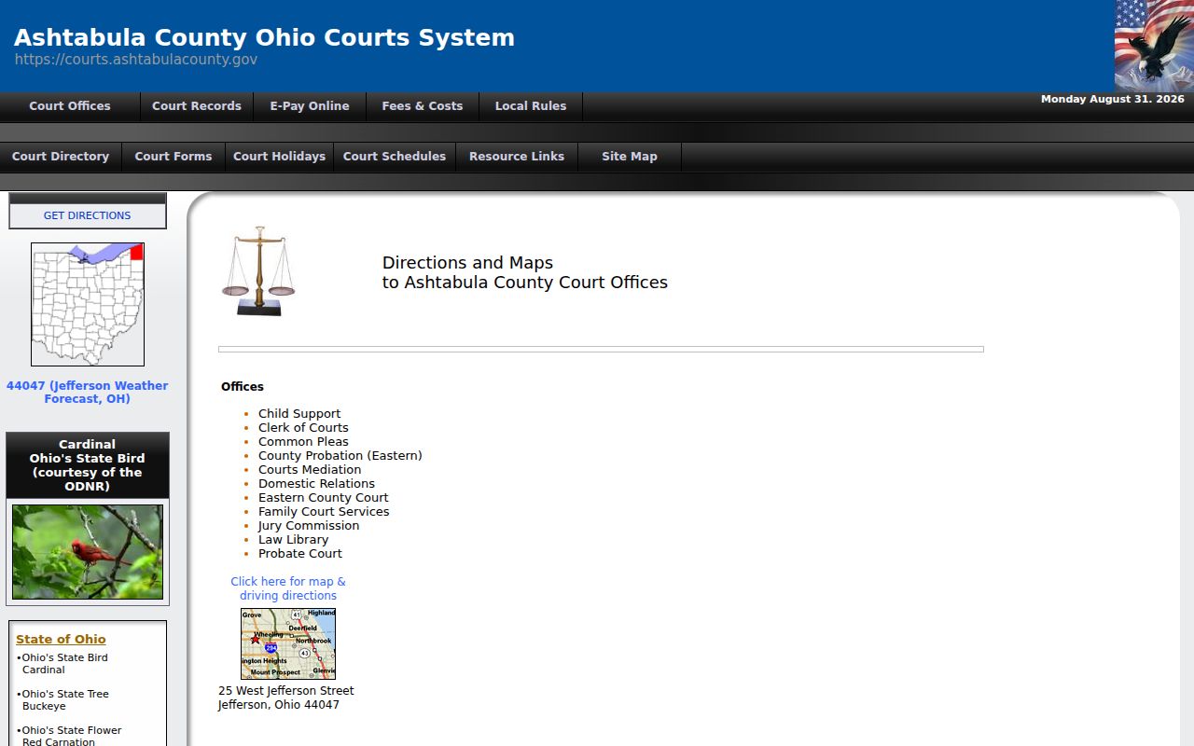Open Court Forms menu
Viewport: 1194px width, 746px height.
[174, 157]
